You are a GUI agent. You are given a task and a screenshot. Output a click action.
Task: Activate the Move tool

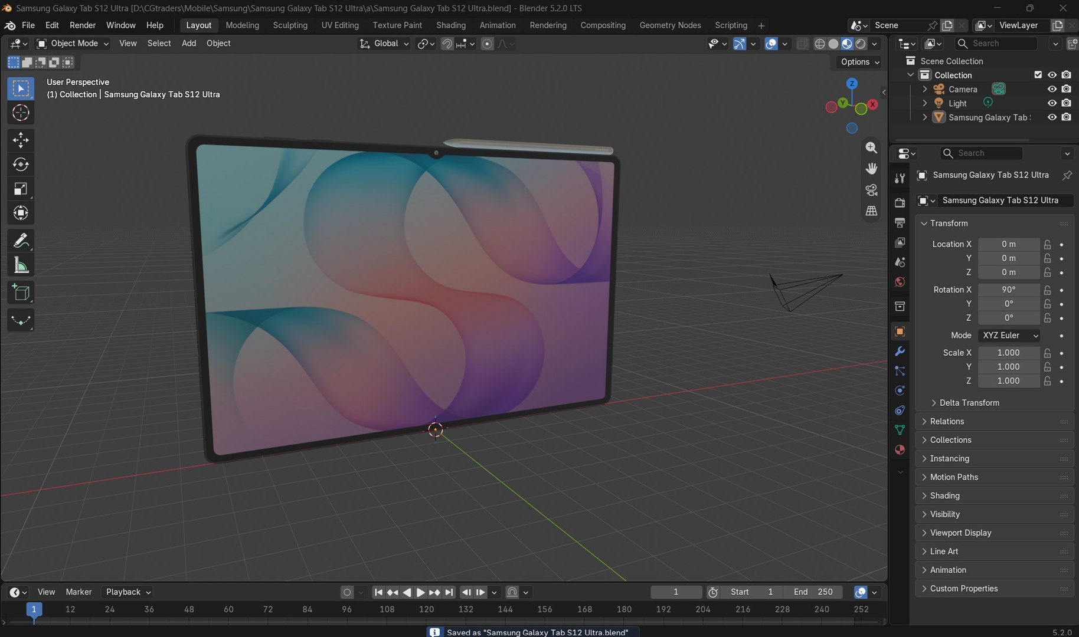21,140
